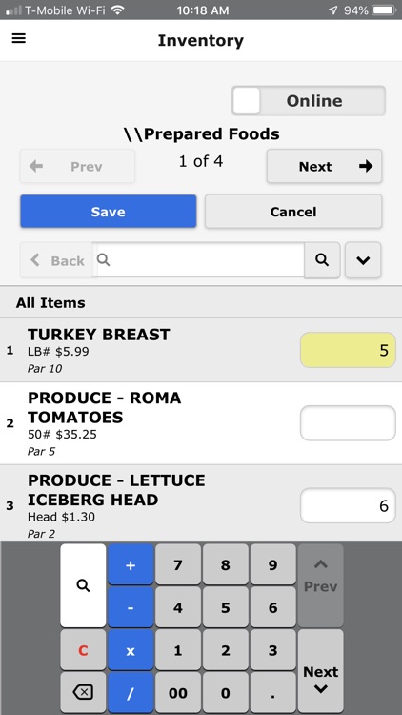Tap the divide slash key
This screenshot has height=715, width=402.
[131, 693]
